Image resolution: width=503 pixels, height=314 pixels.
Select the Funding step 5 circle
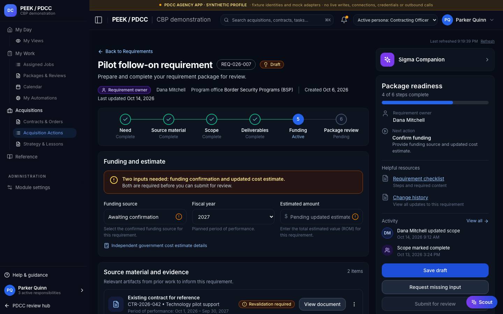coord(298,119)
